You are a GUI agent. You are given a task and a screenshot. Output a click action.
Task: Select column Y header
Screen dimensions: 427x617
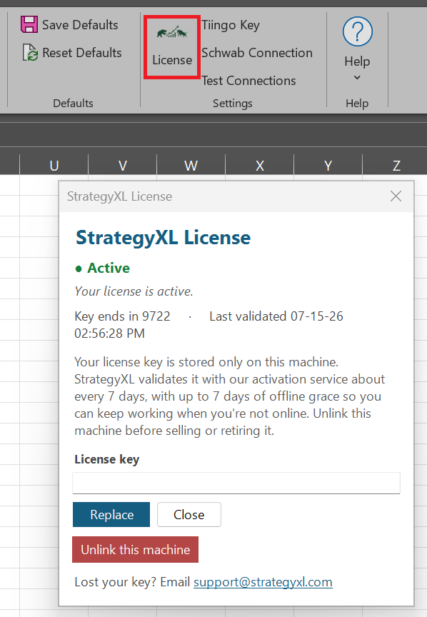click(x=328, y=165)
